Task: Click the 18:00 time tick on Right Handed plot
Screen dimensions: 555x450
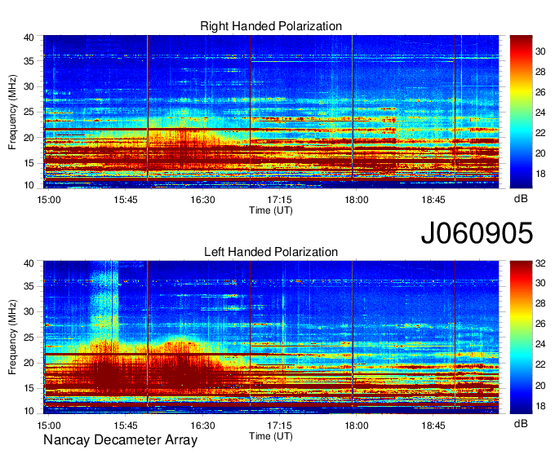Action: pyautogui.click(x=357, y=200)
